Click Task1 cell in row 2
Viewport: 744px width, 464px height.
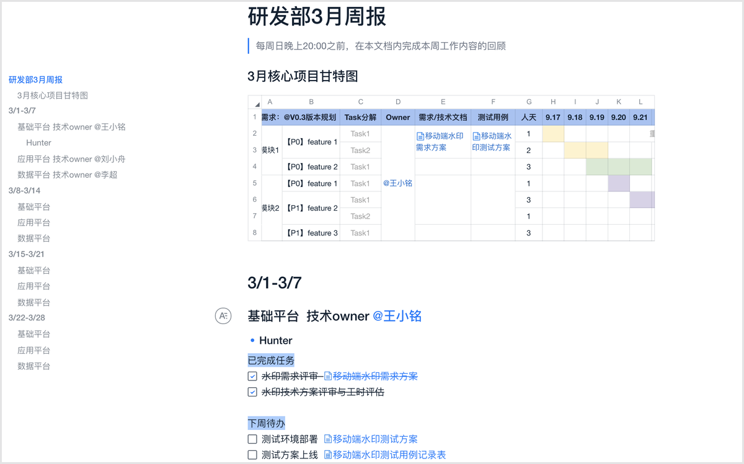[x=360, y=134]
